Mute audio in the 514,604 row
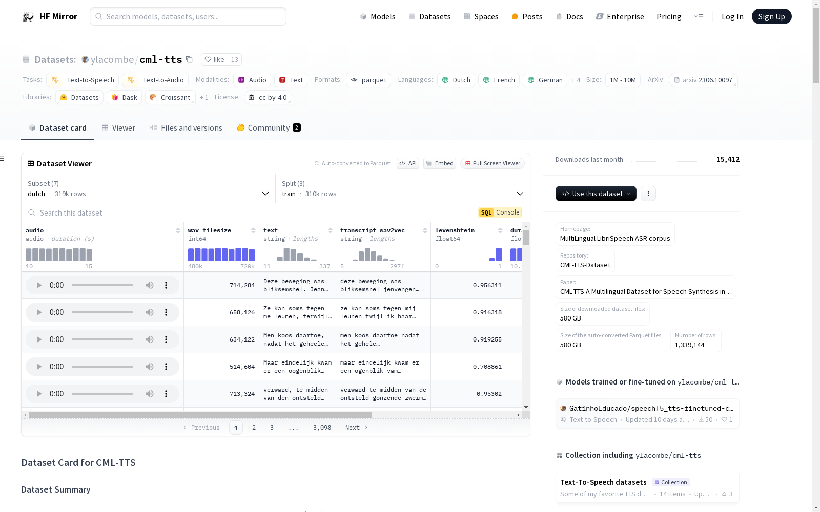 coord(149,367)
